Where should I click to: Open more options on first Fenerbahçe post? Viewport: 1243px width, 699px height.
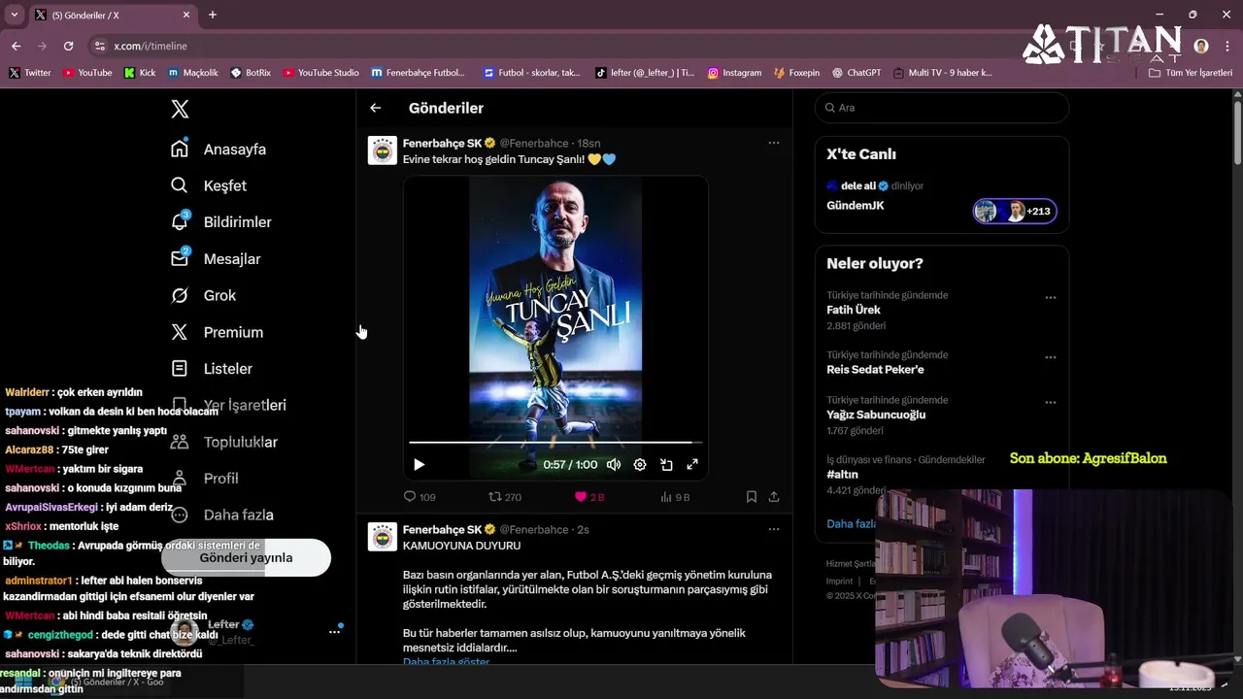(x=774, y=143)
